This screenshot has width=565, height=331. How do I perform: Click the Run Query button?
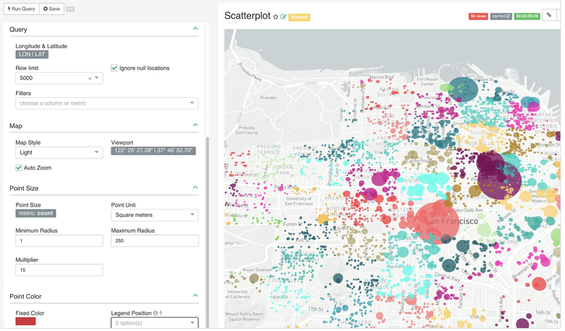pyautogui.click(x=21, y=9)
